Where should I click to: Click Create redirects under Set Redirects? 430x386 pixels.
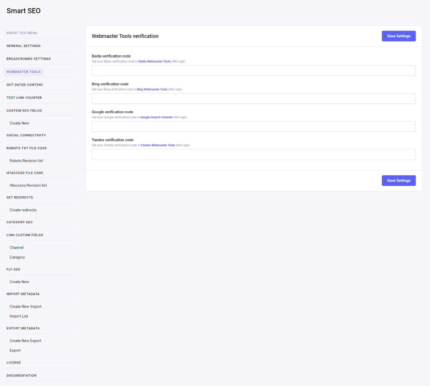(x=23, y=210)
